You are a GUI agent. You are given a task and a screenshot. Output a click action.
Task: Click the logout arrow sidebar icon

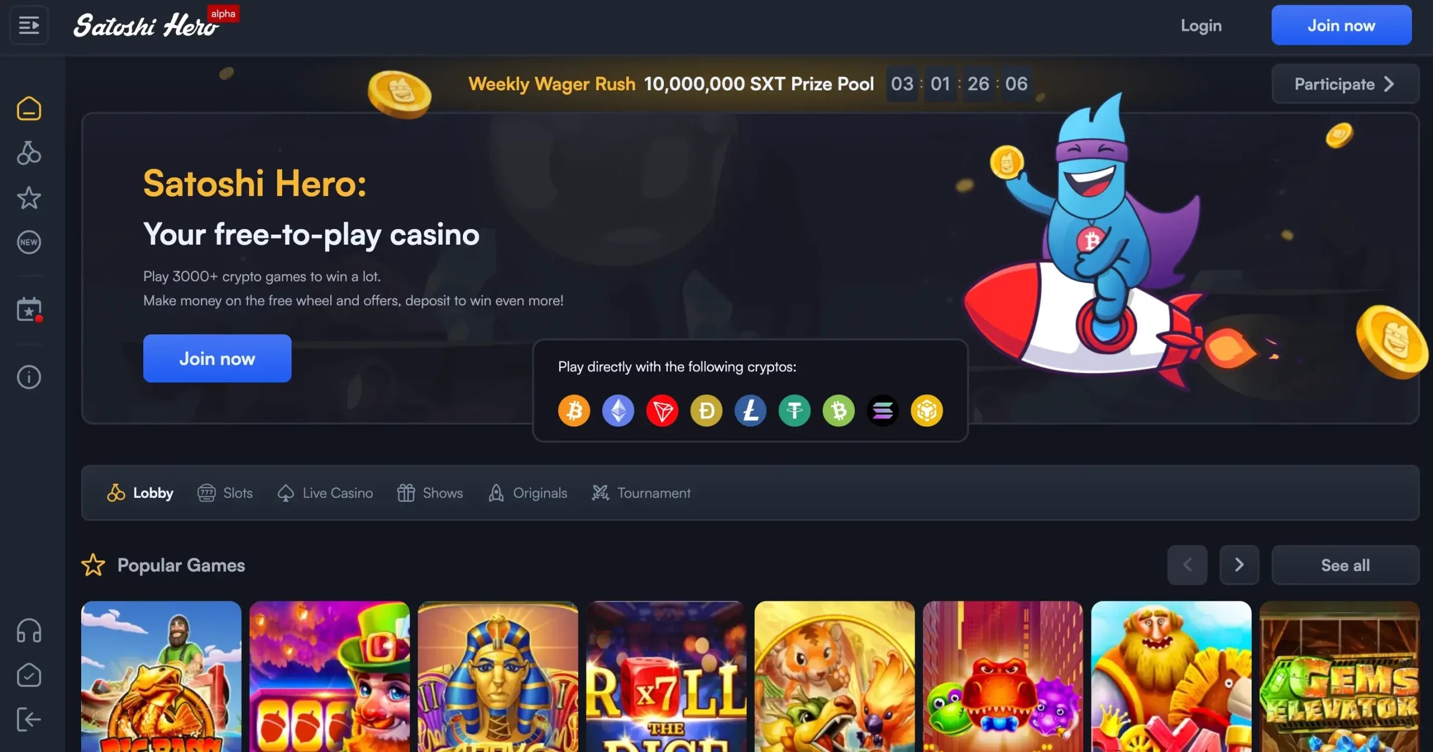29,720
